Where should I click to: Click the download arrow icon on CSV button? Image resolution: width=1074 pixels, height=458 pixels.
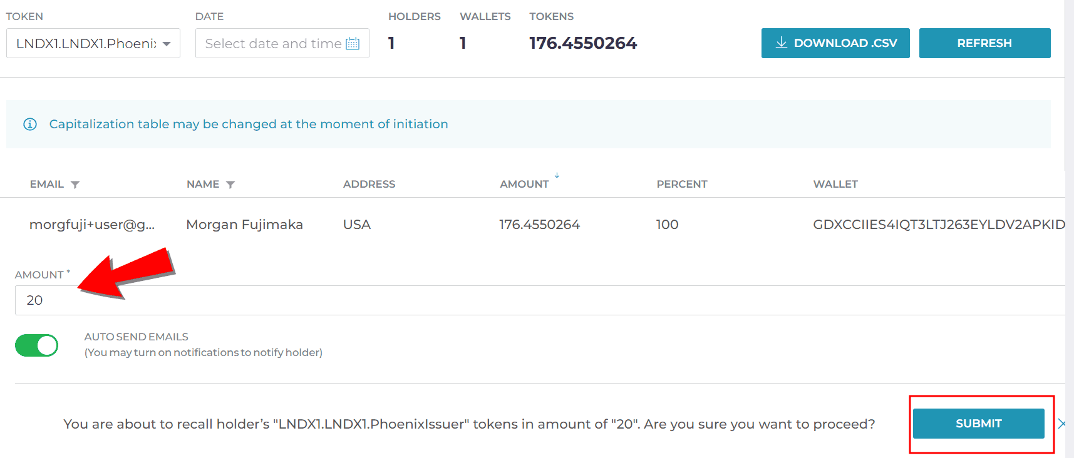(781, 43)
